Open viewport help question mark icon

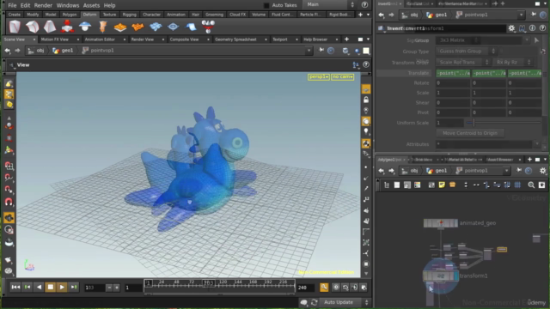366,65
